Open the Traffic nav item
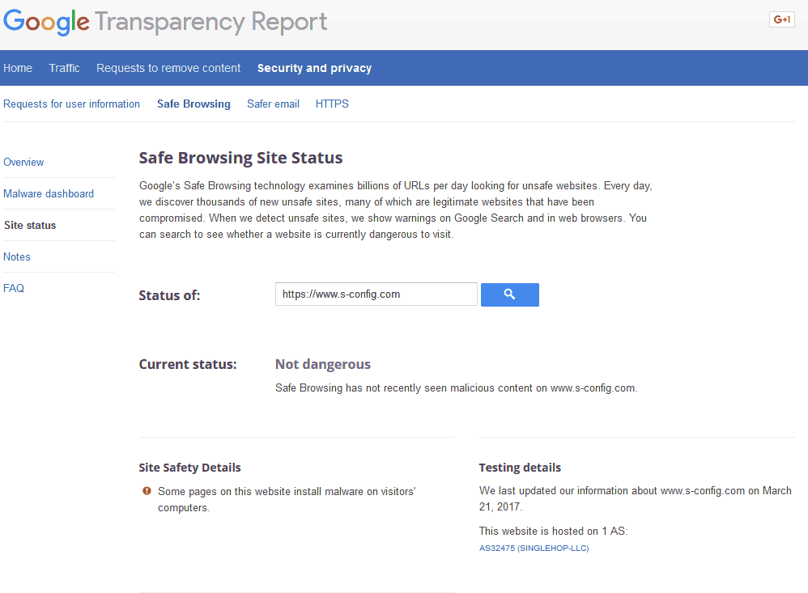Image resolution: width=808 pixels, height=593 pixels. click(64, 68)
